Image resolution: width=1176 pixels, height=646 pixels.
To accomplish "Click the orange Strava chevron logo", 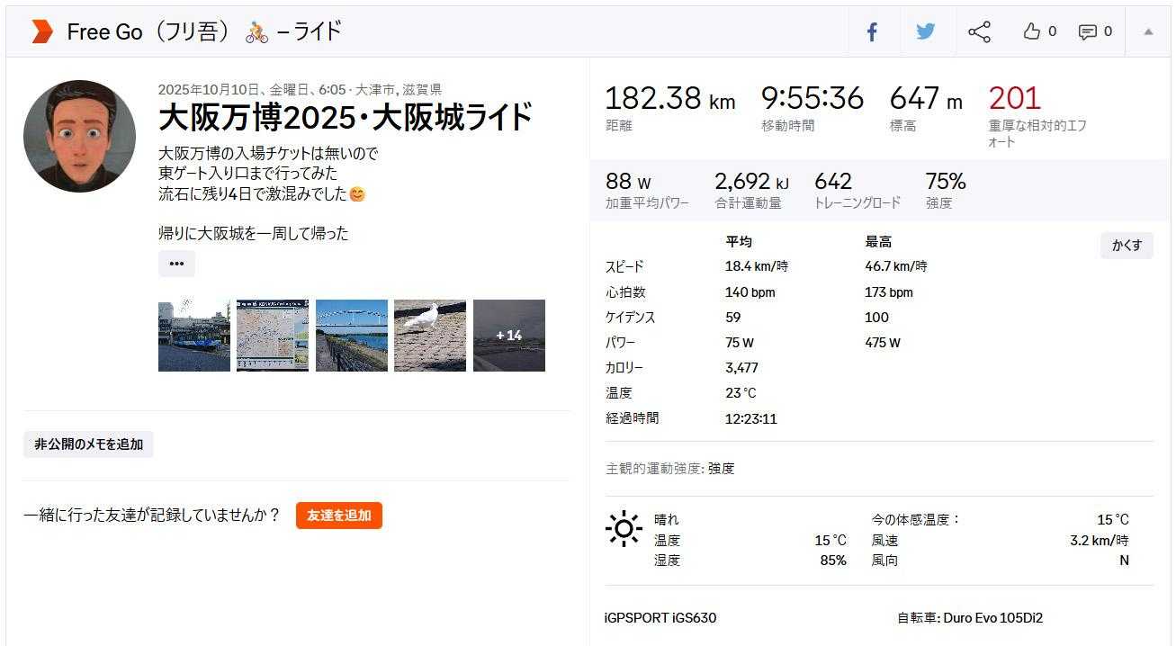I will (x=41, y=31).
